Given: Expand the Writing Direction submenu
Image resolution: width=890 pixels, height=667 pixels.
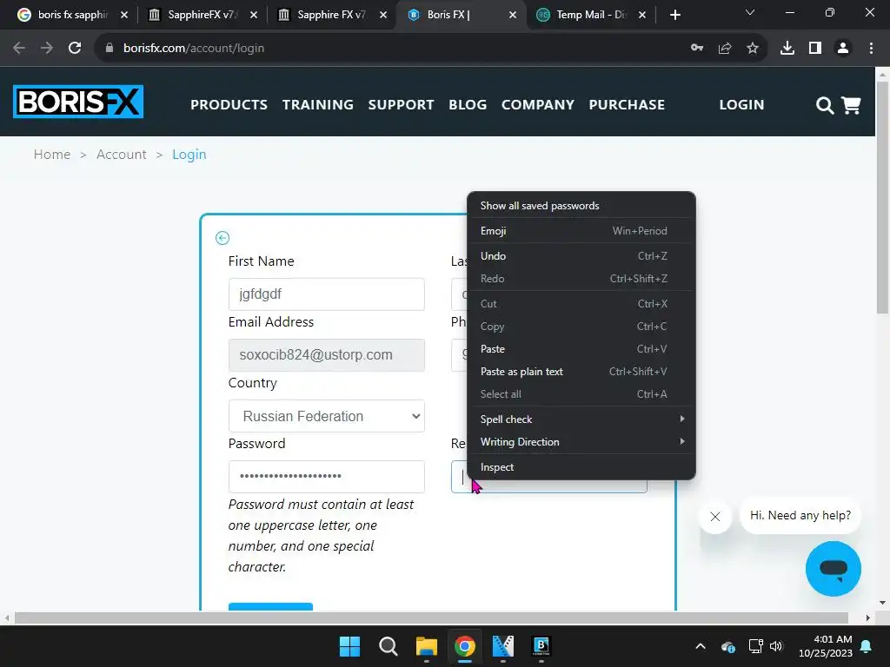Looking at the screenshot, I should pos(581,442).
